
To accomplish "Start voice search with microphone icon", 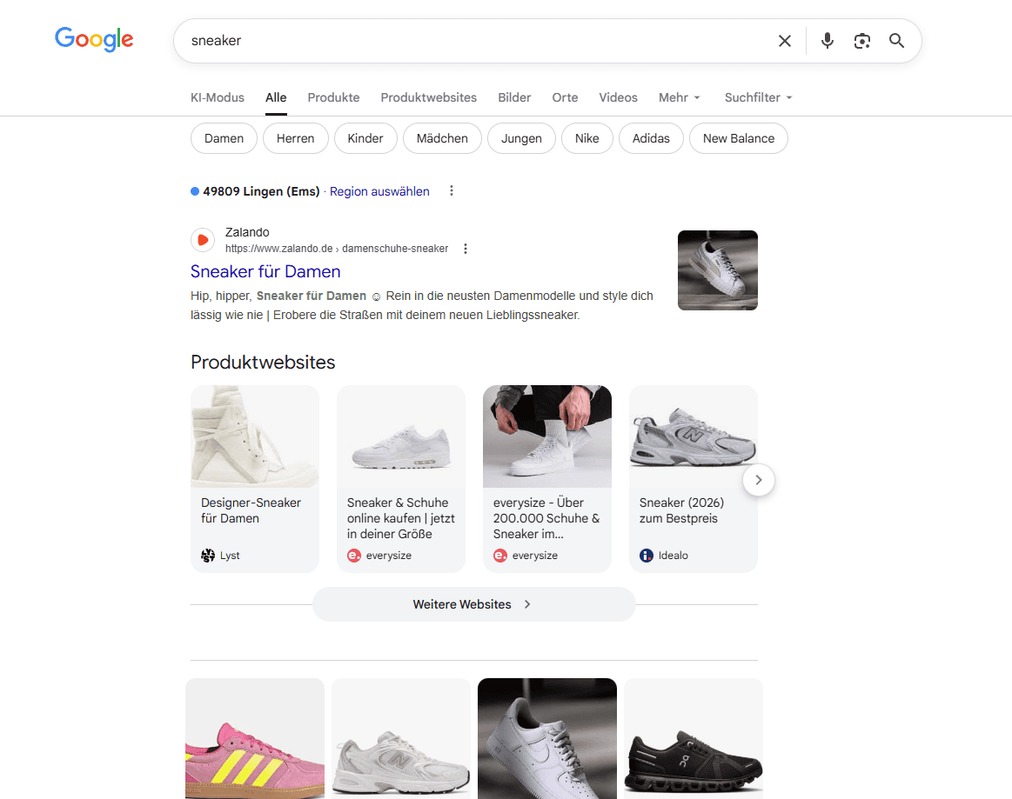I will pos(828,41).
